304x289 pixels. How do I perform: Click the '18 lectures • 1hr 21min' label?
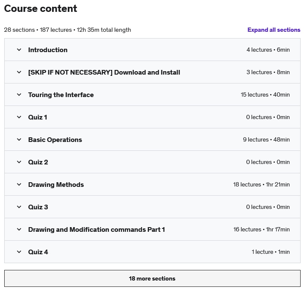[x=261, y=184]
